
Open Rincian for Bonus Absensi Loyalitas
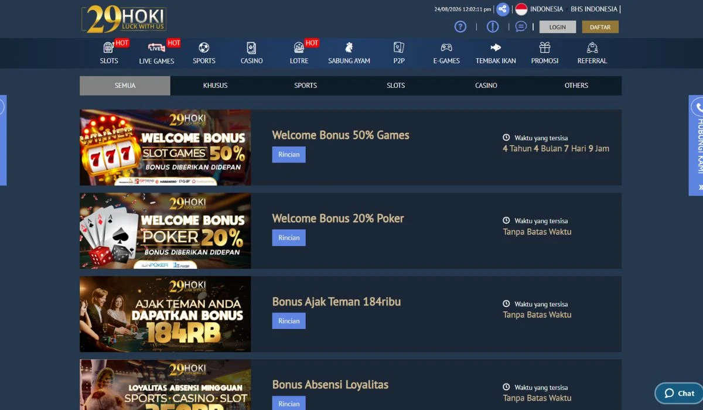(289, 404)
